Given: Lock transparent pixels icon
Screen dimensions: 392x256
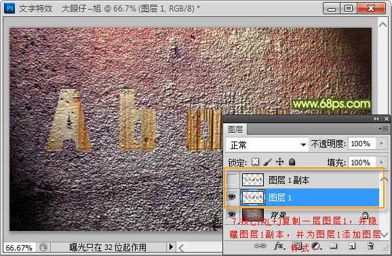Looking at the screenshot, I should pos(255,162).
